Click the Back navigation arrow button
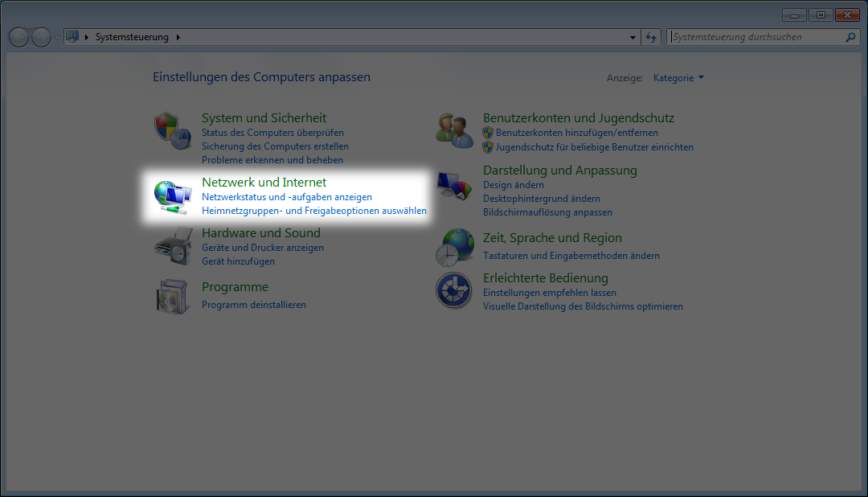This screenshot has width=868, height=497. (x=18, y=37)
